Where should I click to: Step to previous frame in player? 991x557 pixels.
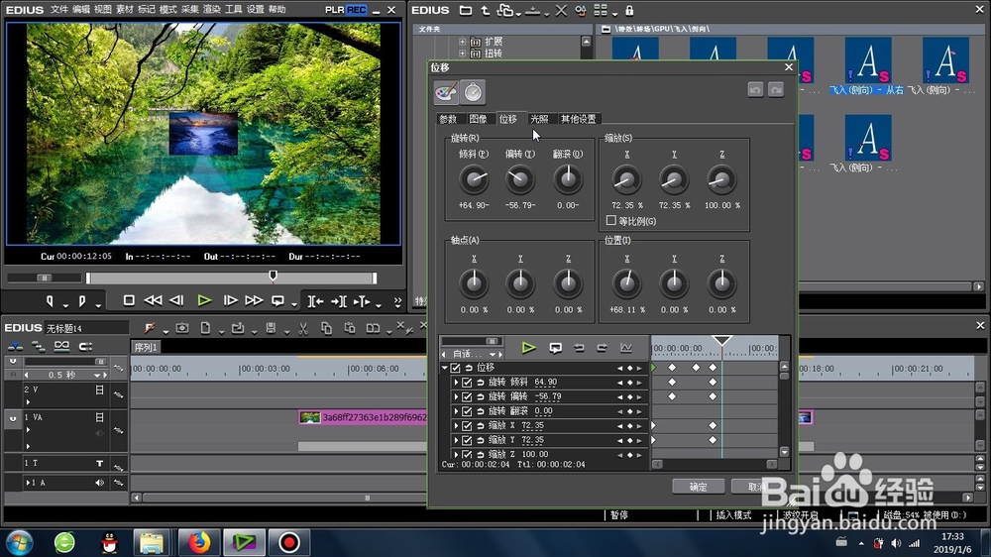click(177, 301)
